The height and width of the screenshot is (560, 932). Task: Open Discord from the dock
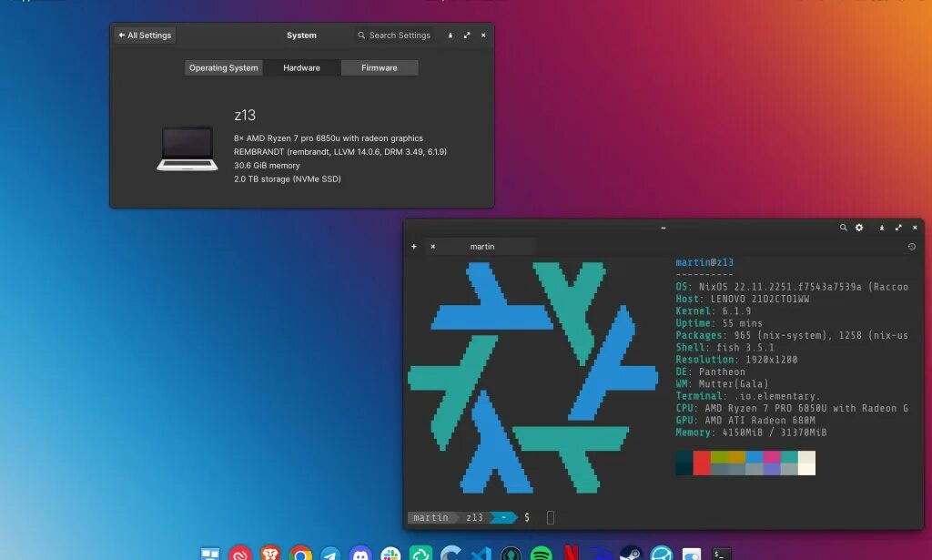click(x=360, y=554)
